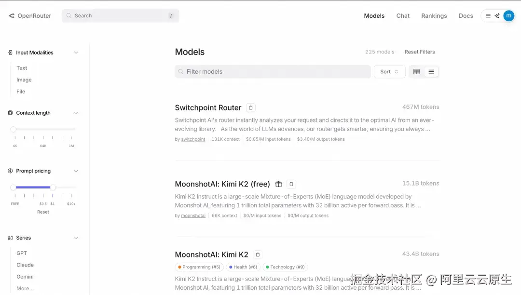The width and height of the screenshot is (521, 295).
Task: Open MoonshotAI: Kimi K2 (free) model page
Action: click(222, 184)
